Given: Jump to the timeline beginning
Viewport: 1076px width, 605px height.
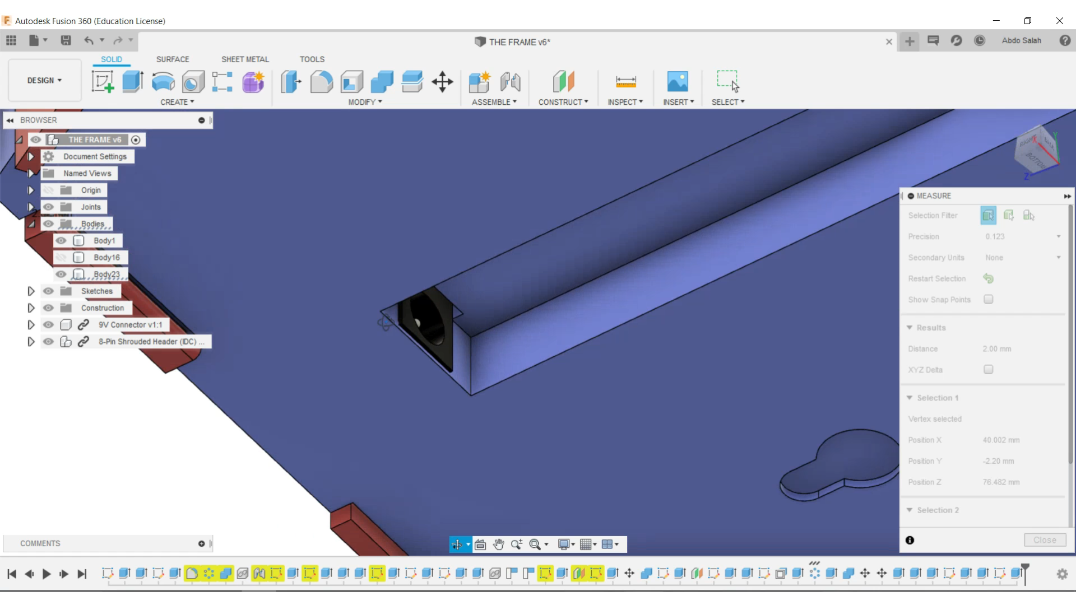Looking at the screenshot, I should click(12, 574).
